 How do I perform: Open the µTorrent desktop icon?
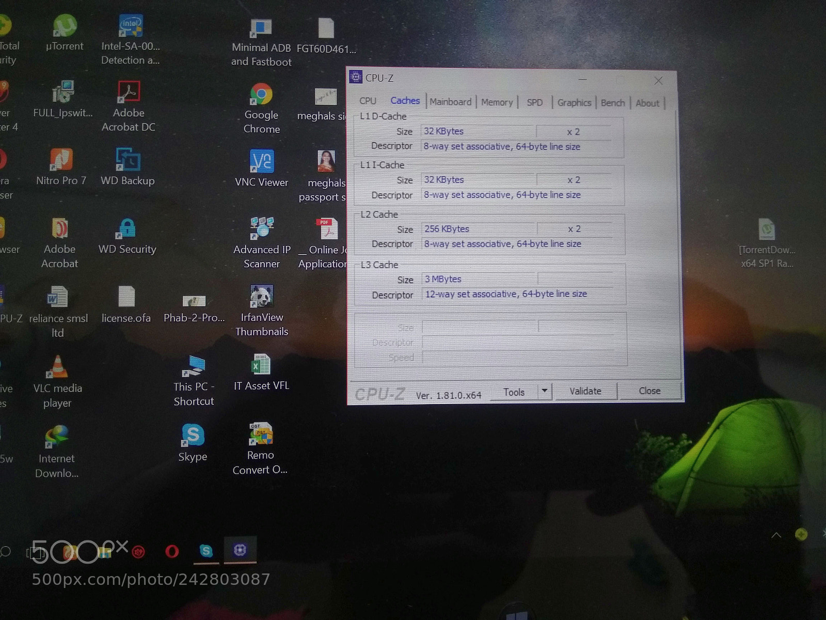(x=65, y=32)
